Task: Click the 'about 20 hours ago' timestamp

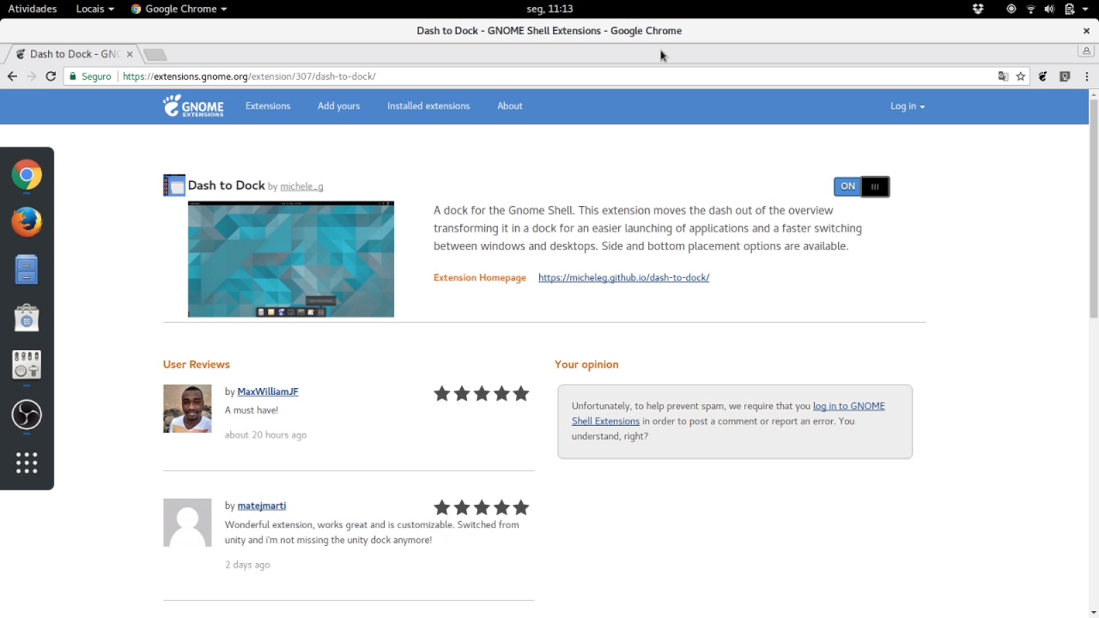Action: click(266, 435)
